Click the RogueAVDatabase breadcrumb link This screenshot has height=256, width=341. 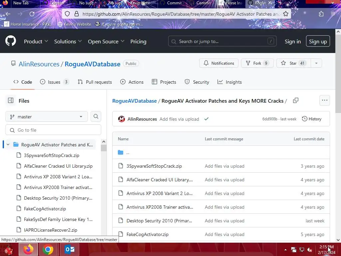(x=135, y=101)
